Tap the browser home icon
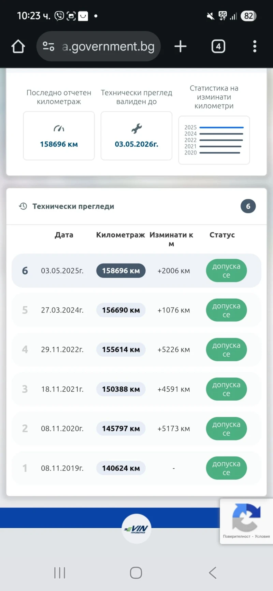 (18, 46)
